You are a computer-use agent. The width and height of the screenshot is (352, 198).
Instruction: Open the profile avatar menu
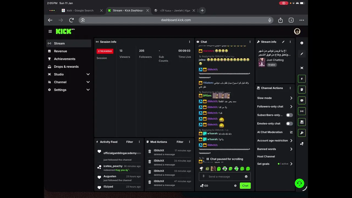(x=297, y=31)
